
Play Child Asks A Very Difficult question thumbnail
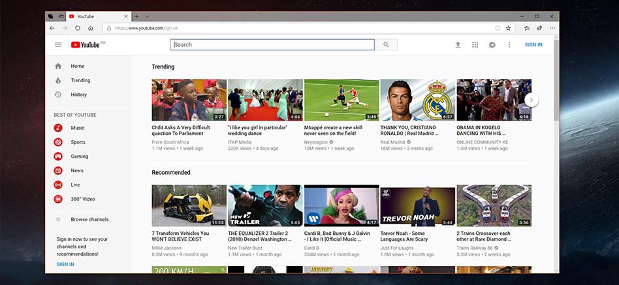point(189,100)
